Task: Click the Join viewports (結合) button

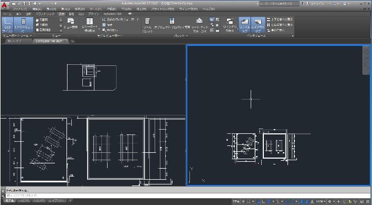Action: [x=108, y=25]
